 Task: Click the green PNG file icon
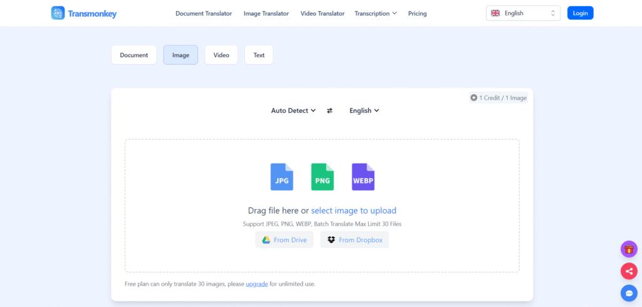click(322, 177)
